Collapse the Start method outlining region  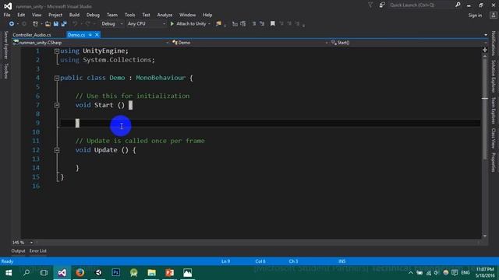(x=57, y=105)
